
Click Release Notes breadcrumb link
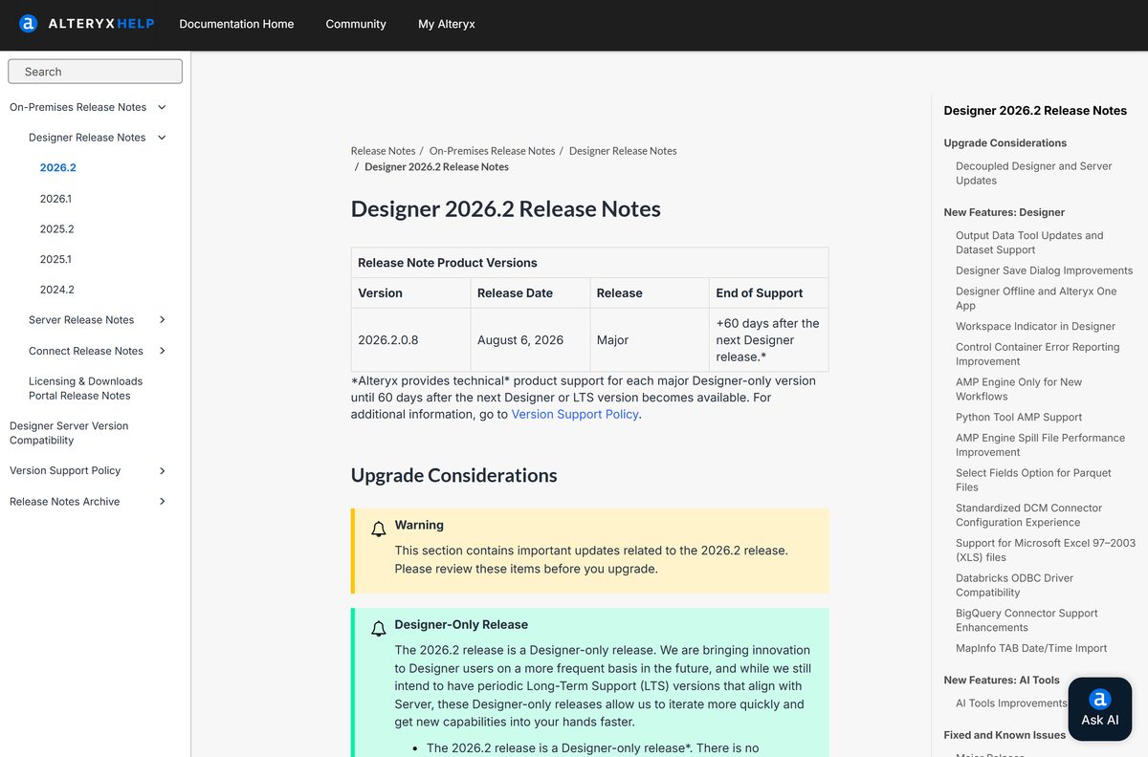coord(383,151)
